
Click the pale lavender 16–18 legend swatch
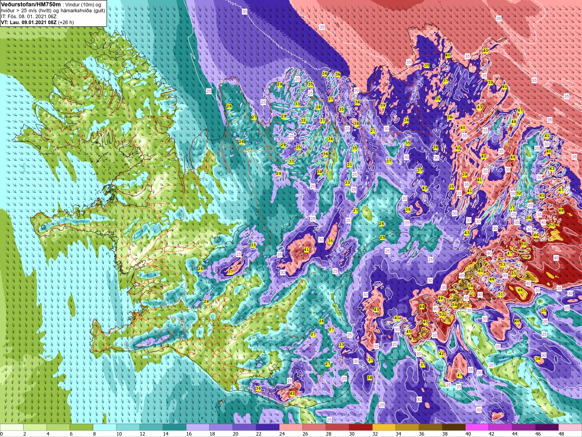point(198,427)
